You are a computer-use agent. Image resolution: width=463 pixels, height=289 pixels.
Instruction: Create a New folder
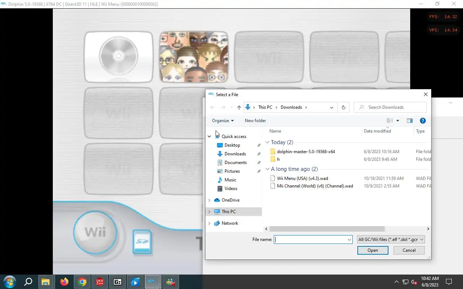coord(255,121)
